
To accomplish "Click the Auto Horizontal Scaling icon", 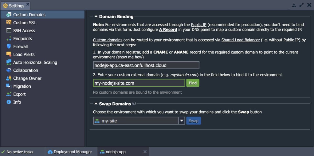I will (x=9, y=62).
